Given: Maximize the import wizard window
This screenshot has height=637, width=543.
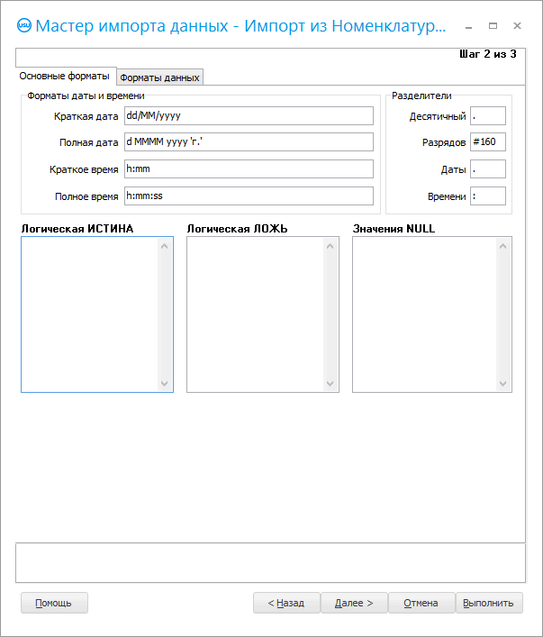Looking at the screenshot, I should point(493,26).
